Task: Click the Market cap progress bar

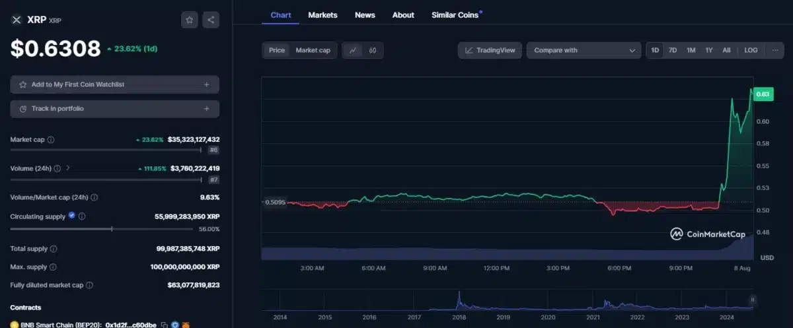Action: pos(106,150)
